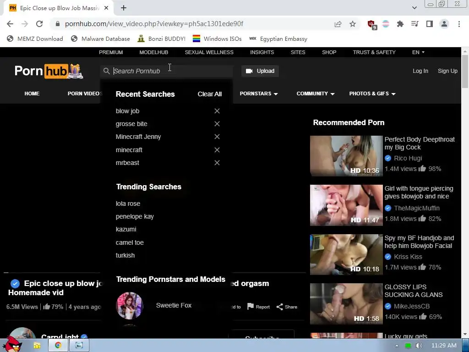This screenshot has width=469, height=352.
Task: Open the Windows ISOs bookmark
Action: click(217, 38)
